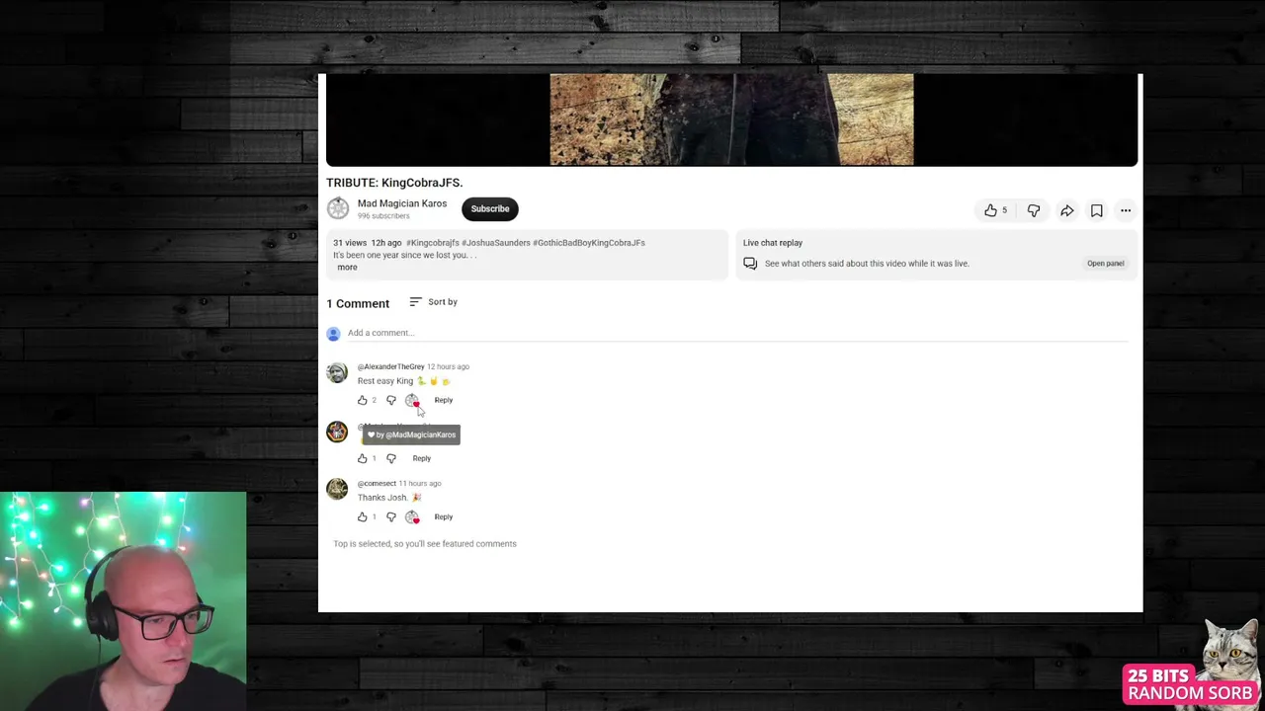Click the video player frame
The width and height of the screenshot is (1265, 711).
(731, 119)
